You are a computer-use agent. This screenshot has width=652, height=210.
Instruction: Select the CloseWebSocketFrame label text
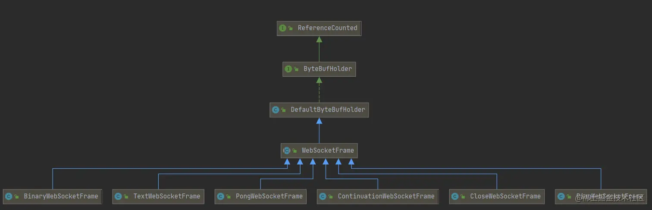(505, 196)
